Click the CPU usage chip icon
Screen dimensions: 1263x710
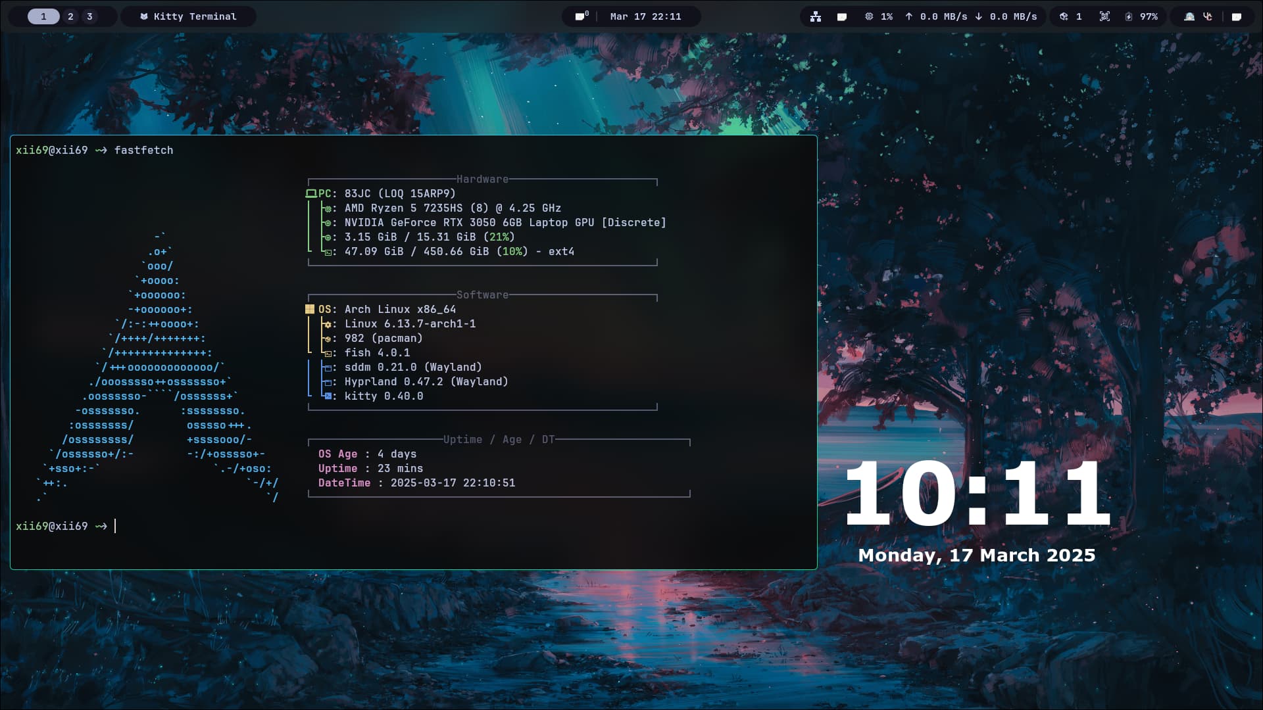pyautogui.click(x=869, y=16)
